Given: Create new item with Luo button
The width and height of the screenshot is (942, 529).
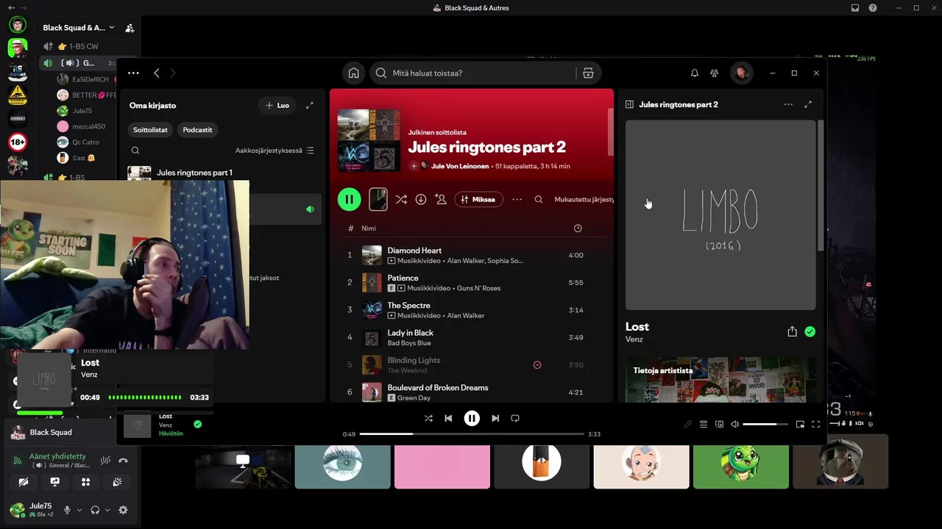Looking at the screenshot, I should pyautogui.click(x=277, y=105).
